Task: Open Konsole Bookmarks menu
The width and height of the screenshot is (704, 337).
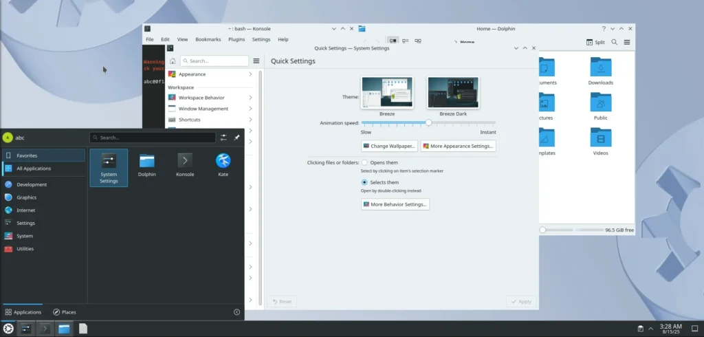Action: point(208,39)
